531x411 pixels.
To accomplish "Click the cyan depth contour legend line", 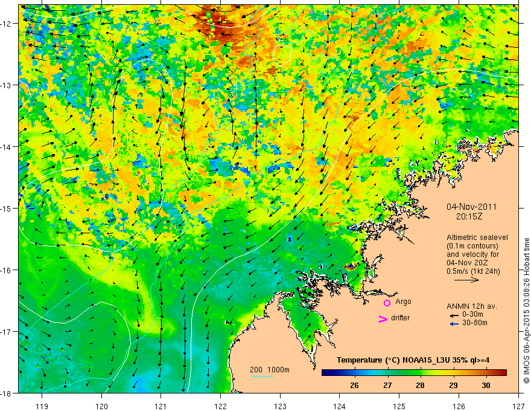I will [x=262, y=376].
